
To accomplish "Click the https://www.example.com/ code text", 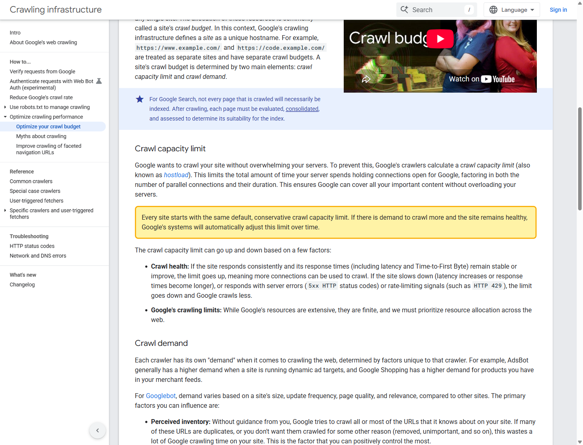I will tap(179, 48).
